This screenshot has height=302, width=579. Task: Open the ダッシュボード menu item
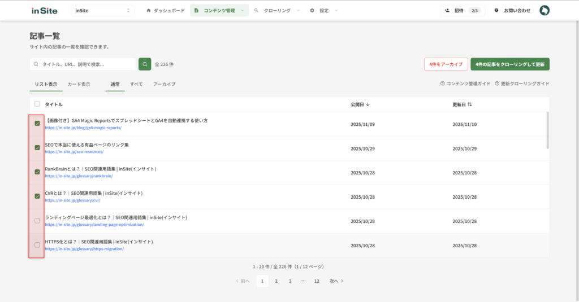click(x=166, y=11)
